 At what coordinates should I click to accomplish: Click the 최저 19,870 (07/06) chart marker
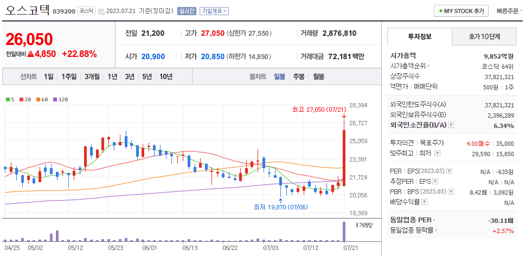[280, 207]
